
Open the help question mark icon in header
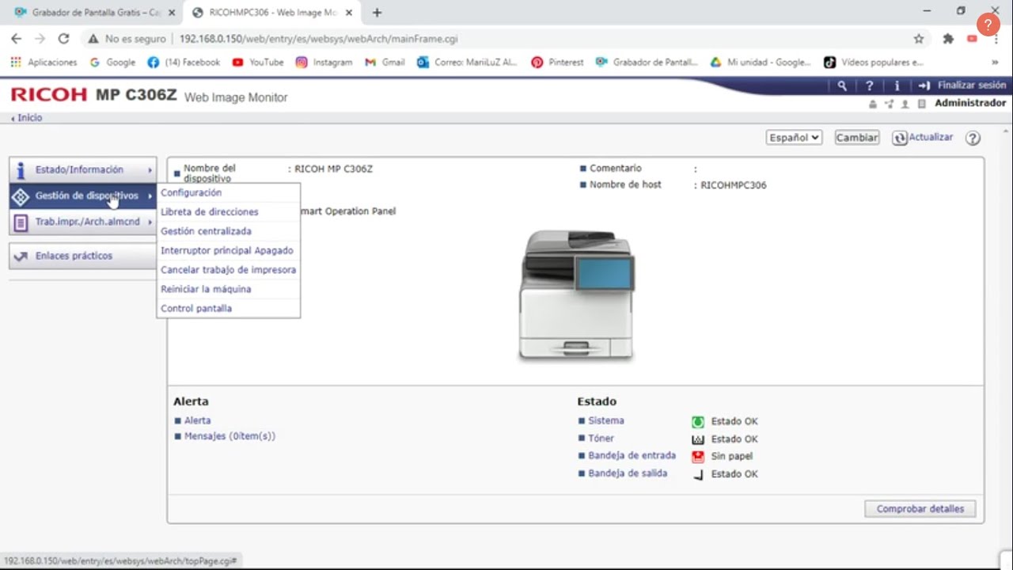(x=870, y=85)
